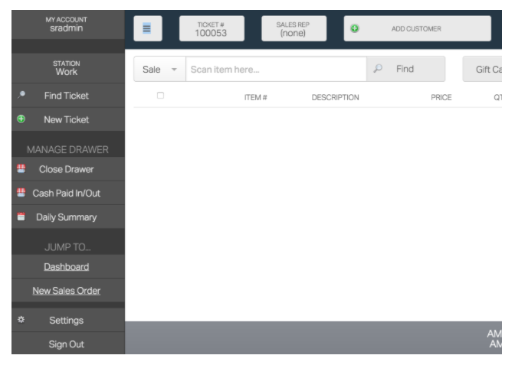Open the Ticket # 100053 selector
515x365 pixels.
pos(212,28)
